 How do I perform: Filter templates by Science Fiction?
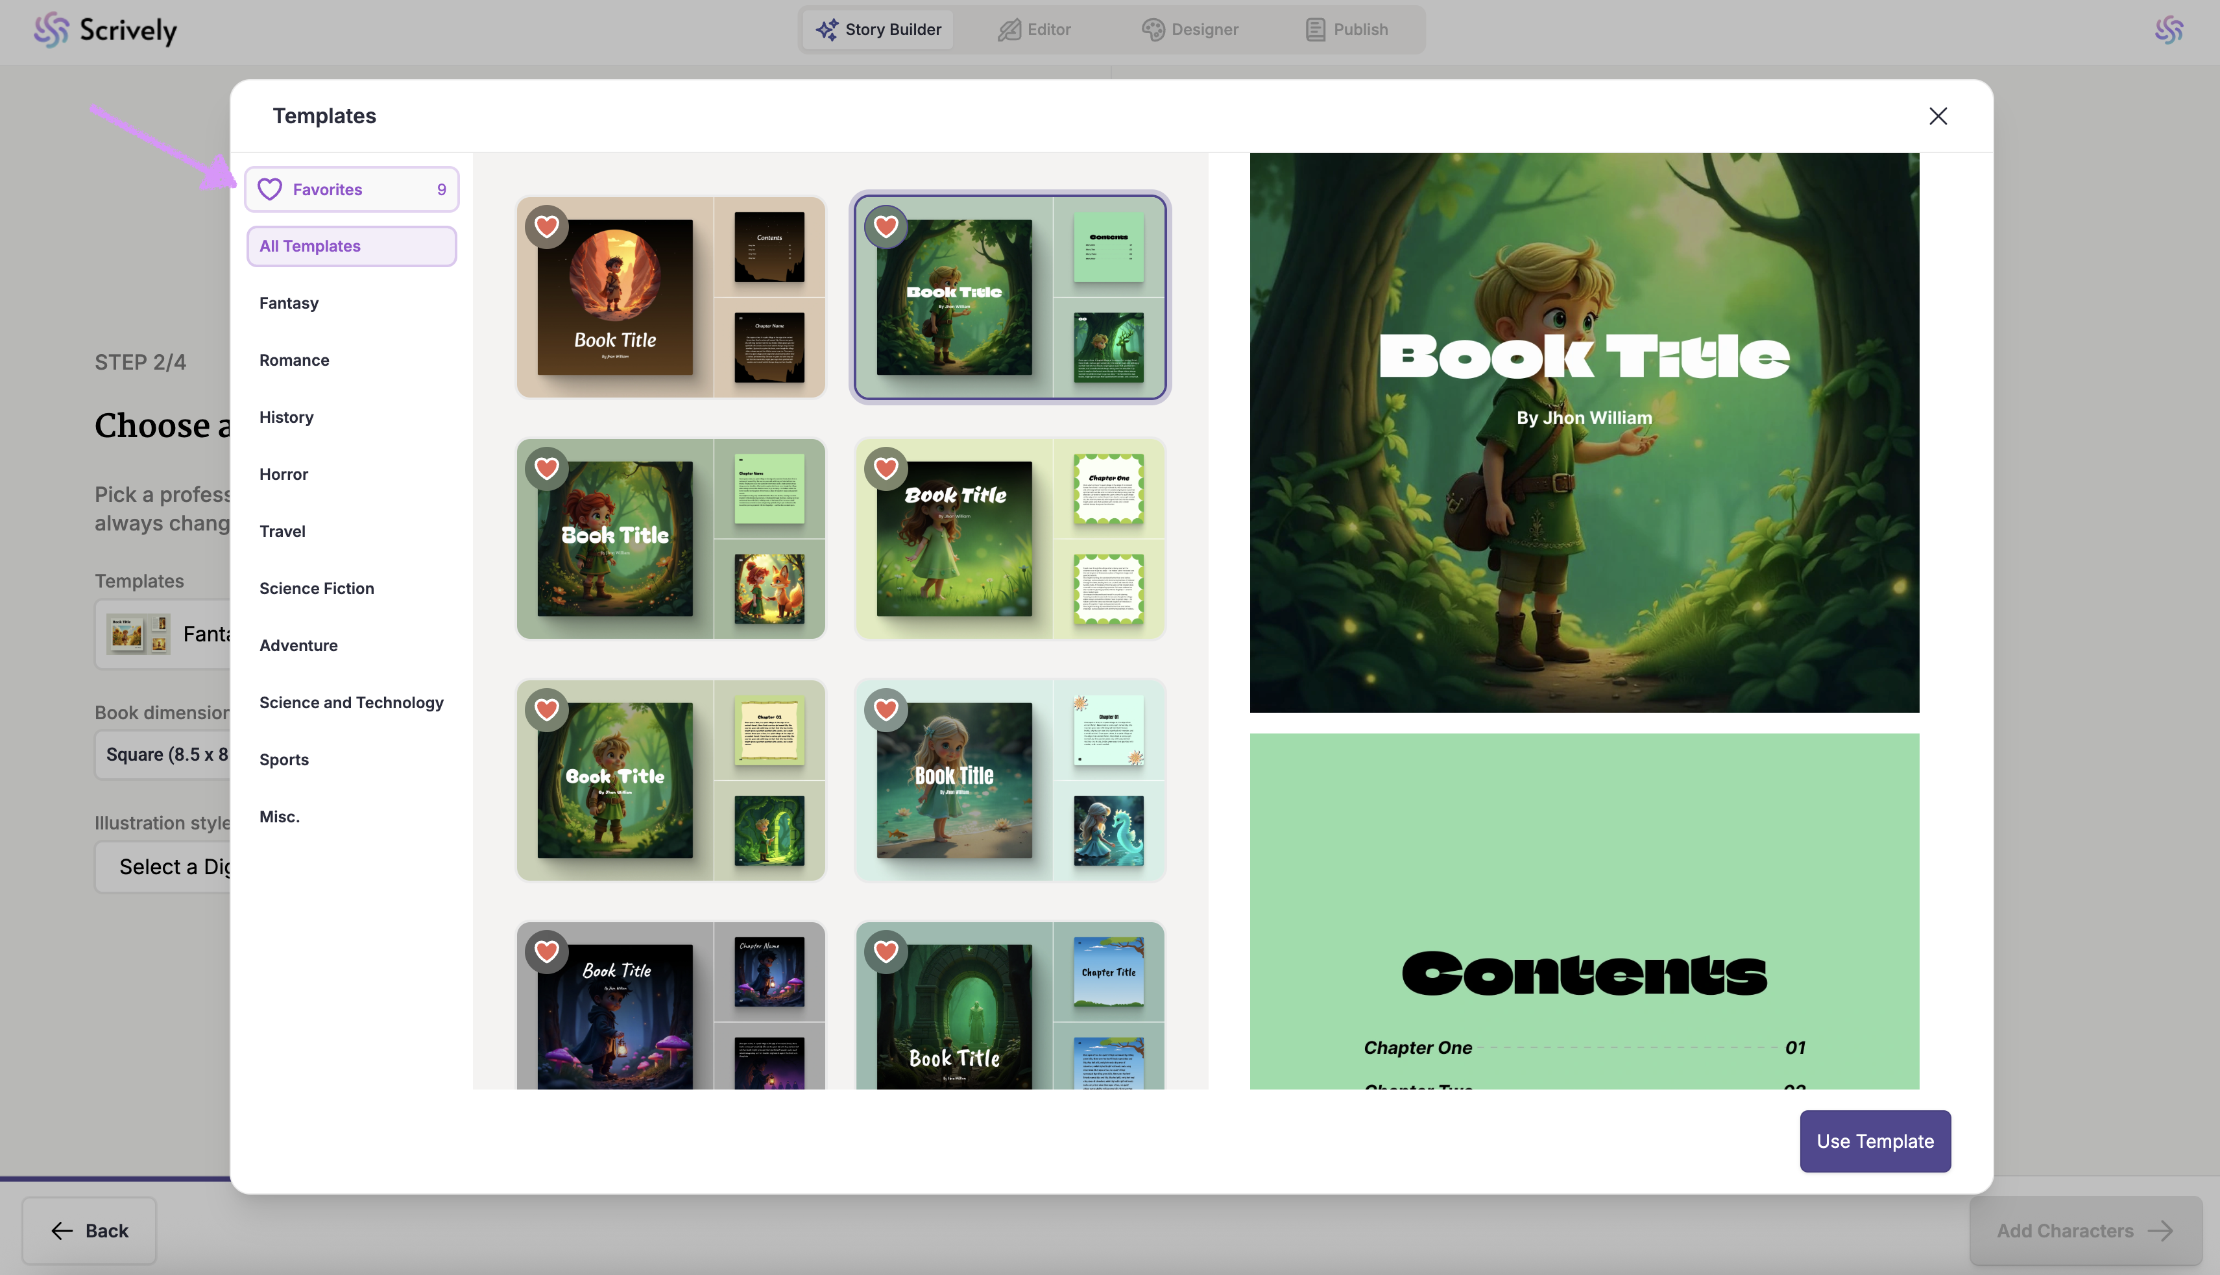click(x=316, y=588)
